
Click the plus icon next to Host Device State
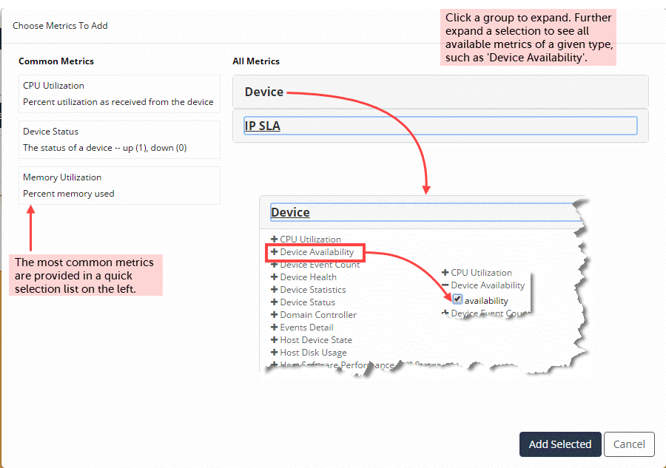pos(275,340)
